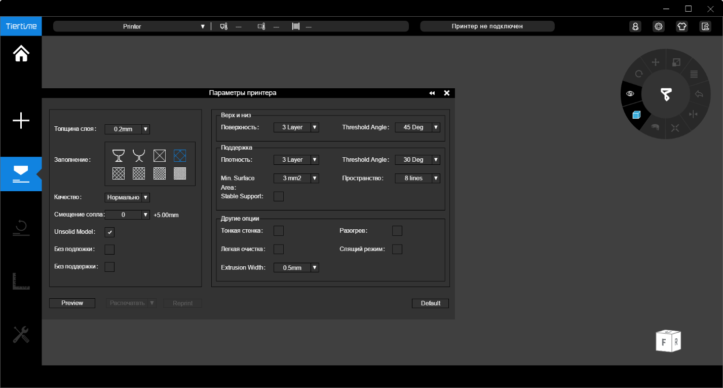The width and height of the screenshot is (723, 388).
Task: Click the Default button
Action: coord(430,303)
